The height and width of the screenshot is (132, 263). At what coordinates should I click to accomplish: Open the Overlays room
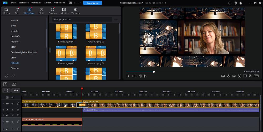coord(52,11)
